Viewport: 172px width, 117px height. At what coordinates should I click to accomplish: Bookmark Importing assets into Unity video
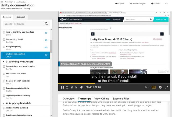(x=4, y=96)
